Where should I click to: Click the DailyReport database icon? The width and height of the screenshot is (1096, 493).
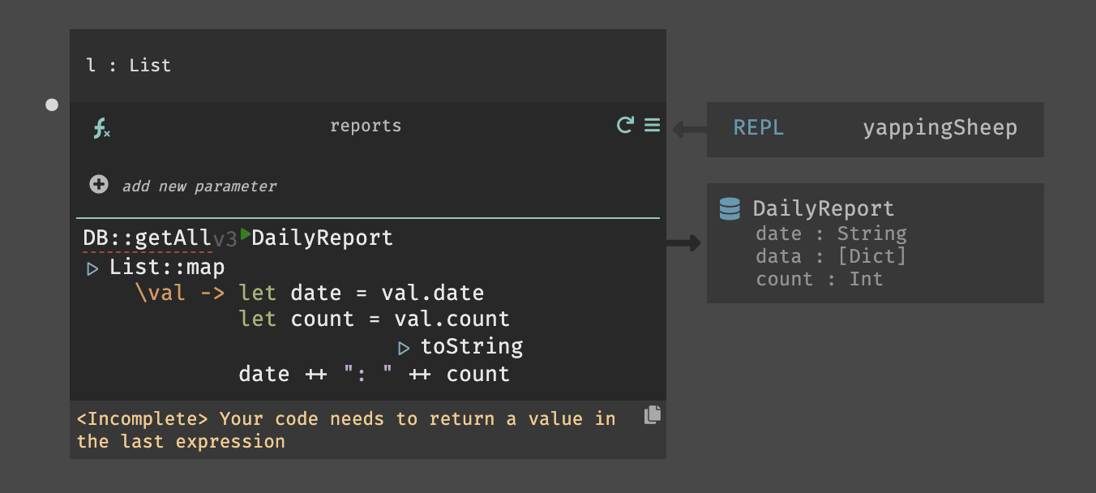[730, 208]
